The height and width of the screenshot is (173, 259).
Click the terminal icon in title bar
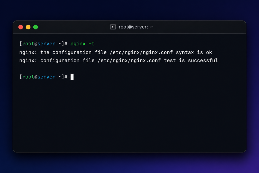pyautogui.click(x=113, y=27)
